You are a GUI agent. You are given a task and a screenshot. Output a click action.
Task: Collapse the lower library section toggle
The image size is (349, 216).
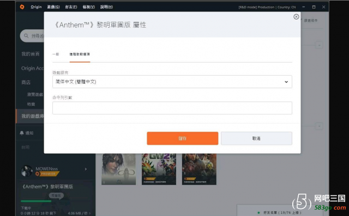319,126
